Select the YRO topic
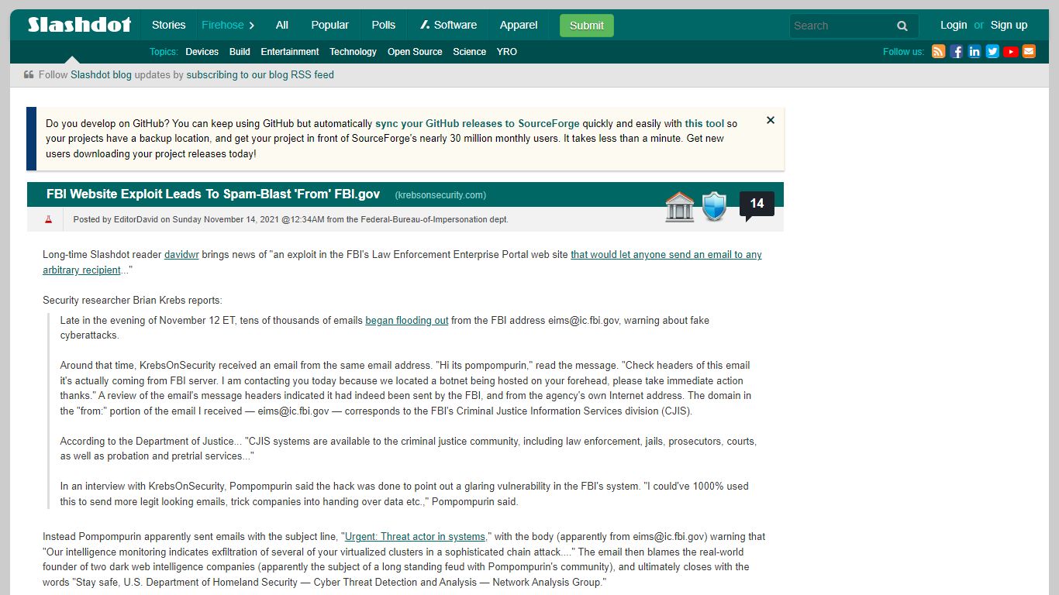This screenshot has height=595, width=1059. [x=507, y=52]
